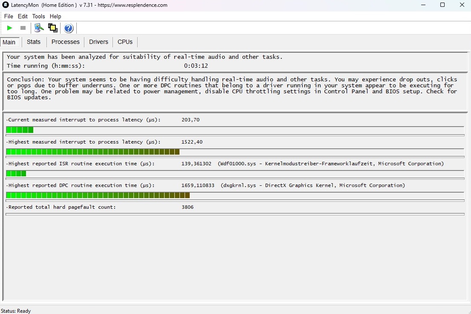The image size is (471, 314).
Task: Switch to the Processes tab
Action: click(66, 42)
